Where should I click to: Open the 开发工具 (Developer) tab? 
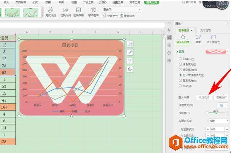88,2
